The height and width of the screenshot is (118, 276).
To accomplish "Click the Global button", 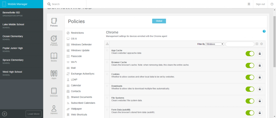I will coord(159,21).
